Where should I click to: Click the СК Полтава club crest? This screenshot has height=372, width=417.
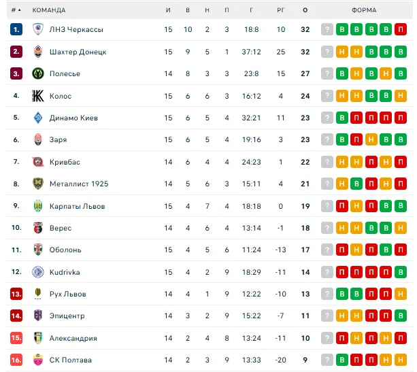(38, 360)
